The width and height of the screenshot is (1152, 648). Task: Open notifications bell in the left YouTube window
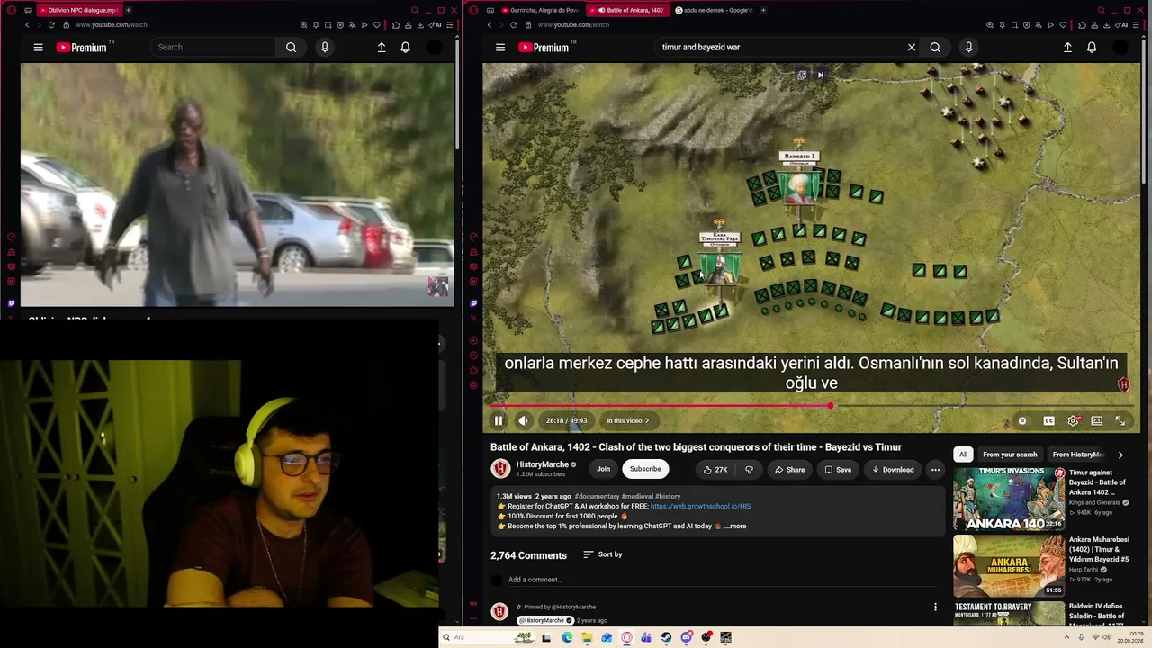click(x=405, y=47)
